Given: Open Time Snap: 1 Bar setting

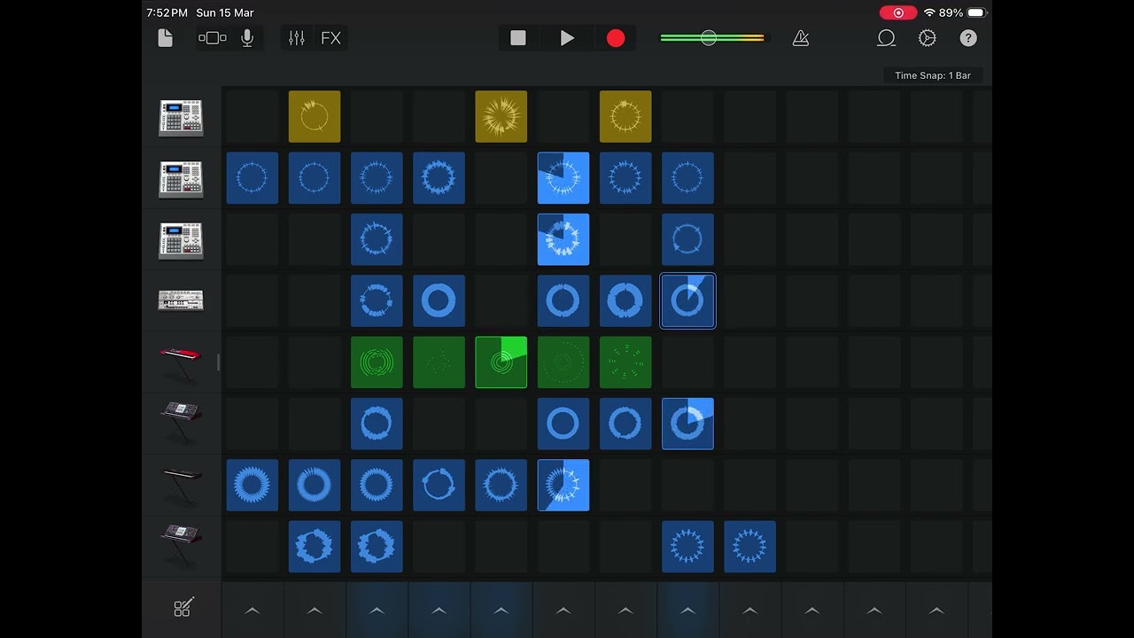Looking at the screenshot, I should pos(933,75).
